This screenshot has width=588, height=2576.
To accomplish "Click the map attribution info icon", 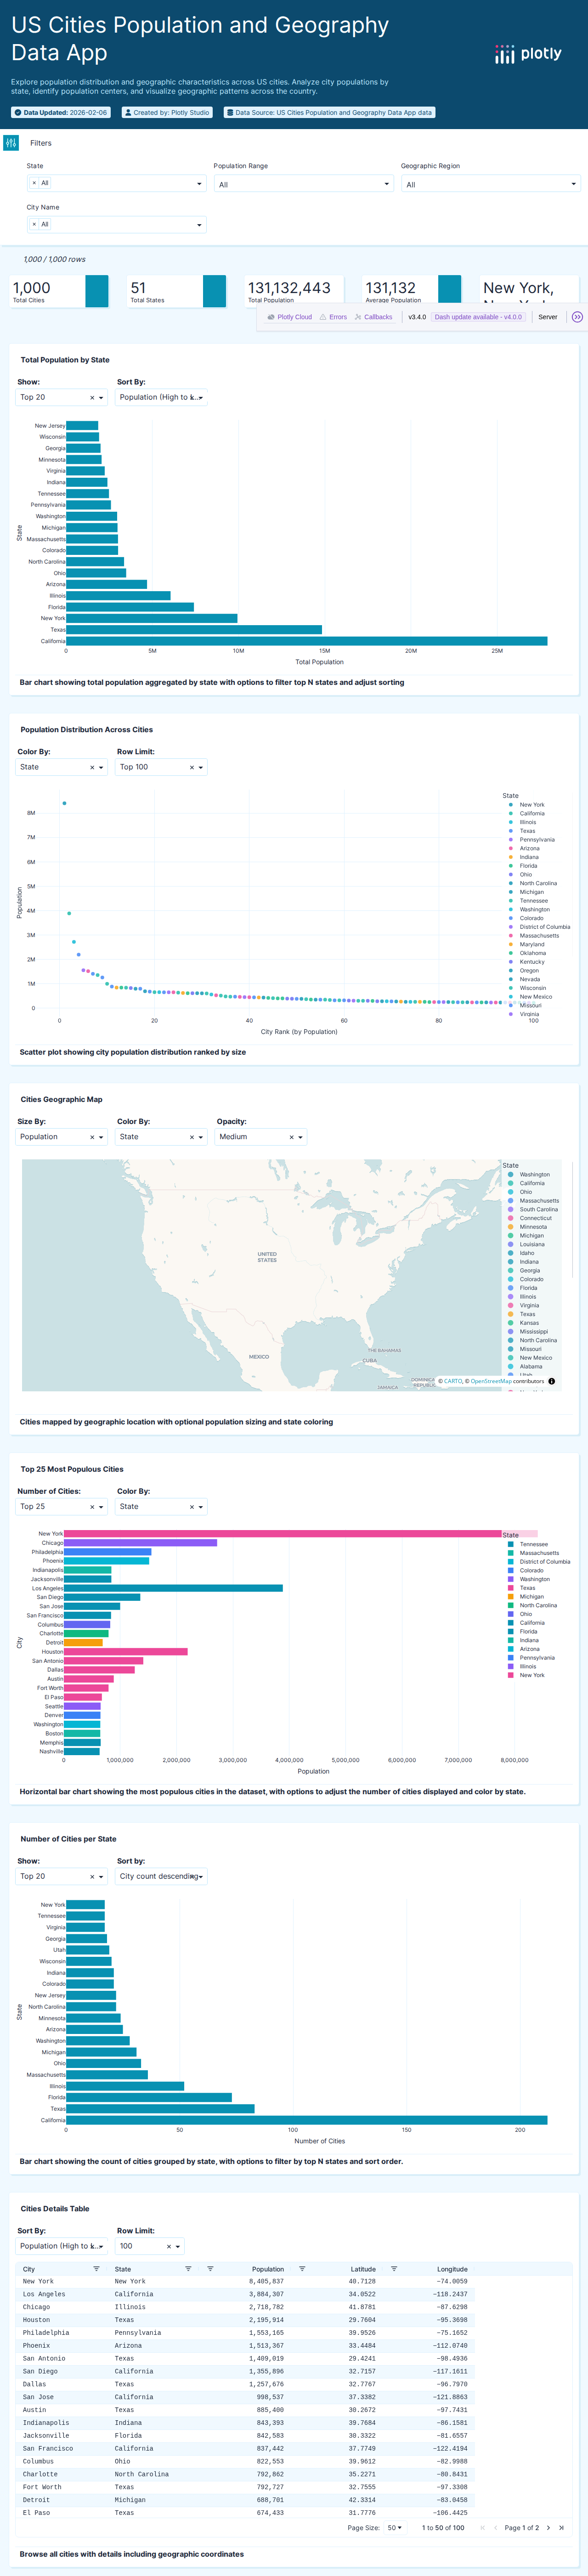I will [x=552, y=1381].
